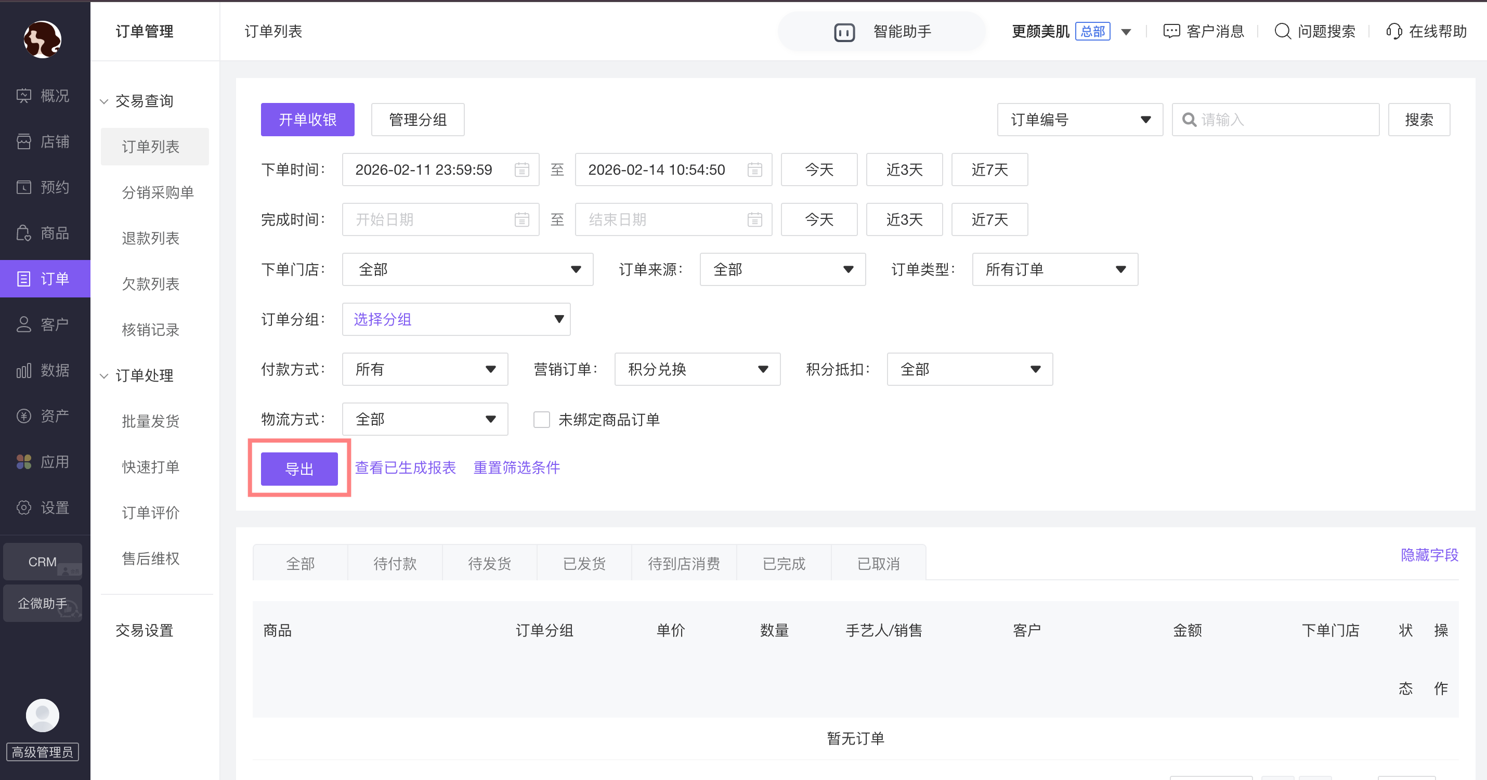This screenshot has height=780, width=1487.
Task: Click the 重置筛选条件 link
Action: tap(516, 467)
